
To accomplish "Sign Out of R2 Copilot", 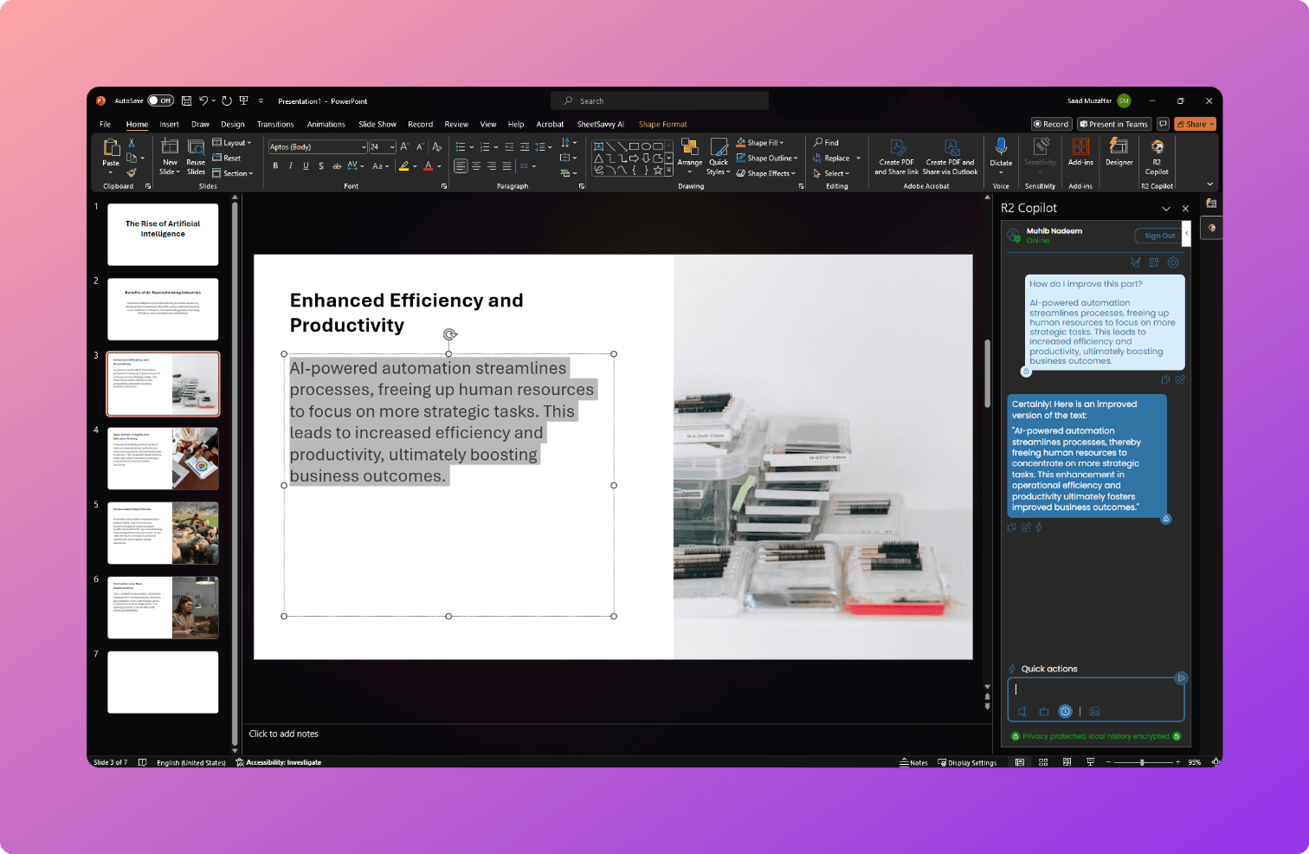I will pyautogui.click(x=1157, y=236).
